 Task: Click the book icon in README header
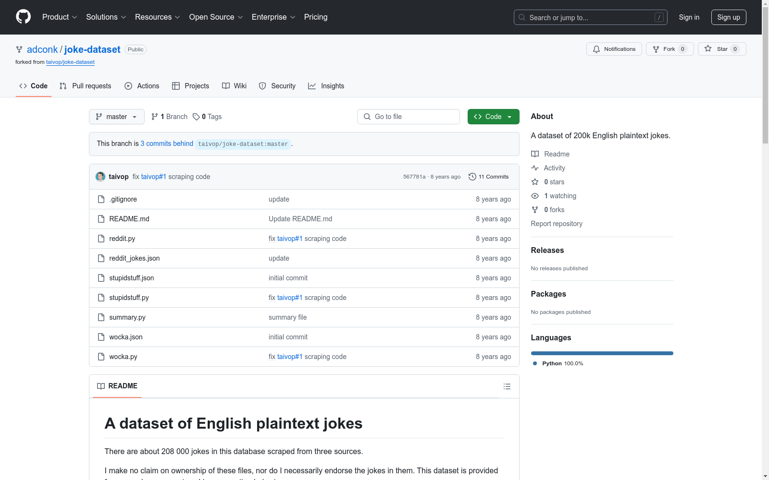(x=101, y=386)
